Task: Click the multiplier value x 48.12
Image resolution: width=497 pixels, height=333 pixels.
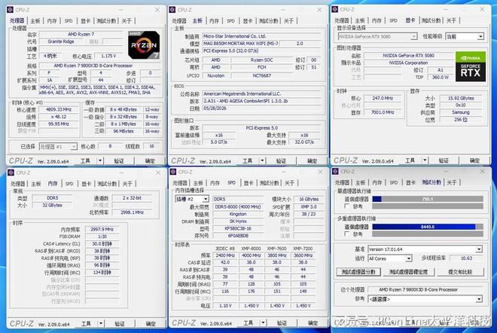Action: pyautogui.click(x=59, y=117)
